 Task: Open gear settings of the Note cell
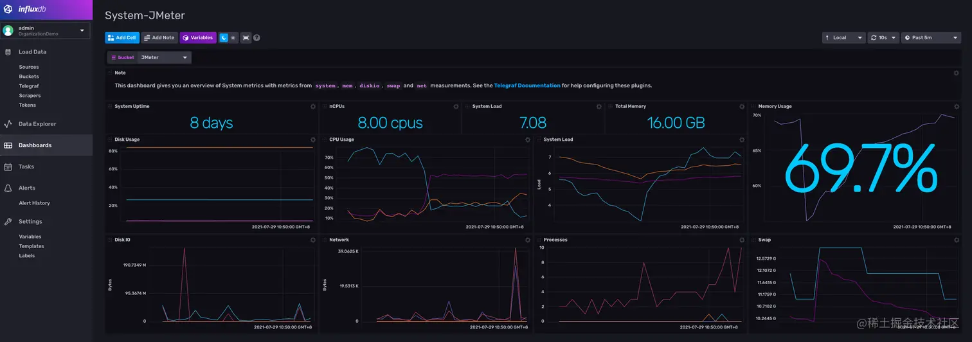click(956, 73)
